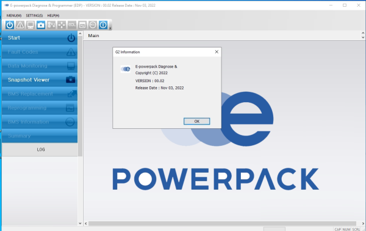The height and width of the screenshot is (231, 366).
Task: Click the power icon on the Start row
Action: pyautogui.click(x=71, y=38)
